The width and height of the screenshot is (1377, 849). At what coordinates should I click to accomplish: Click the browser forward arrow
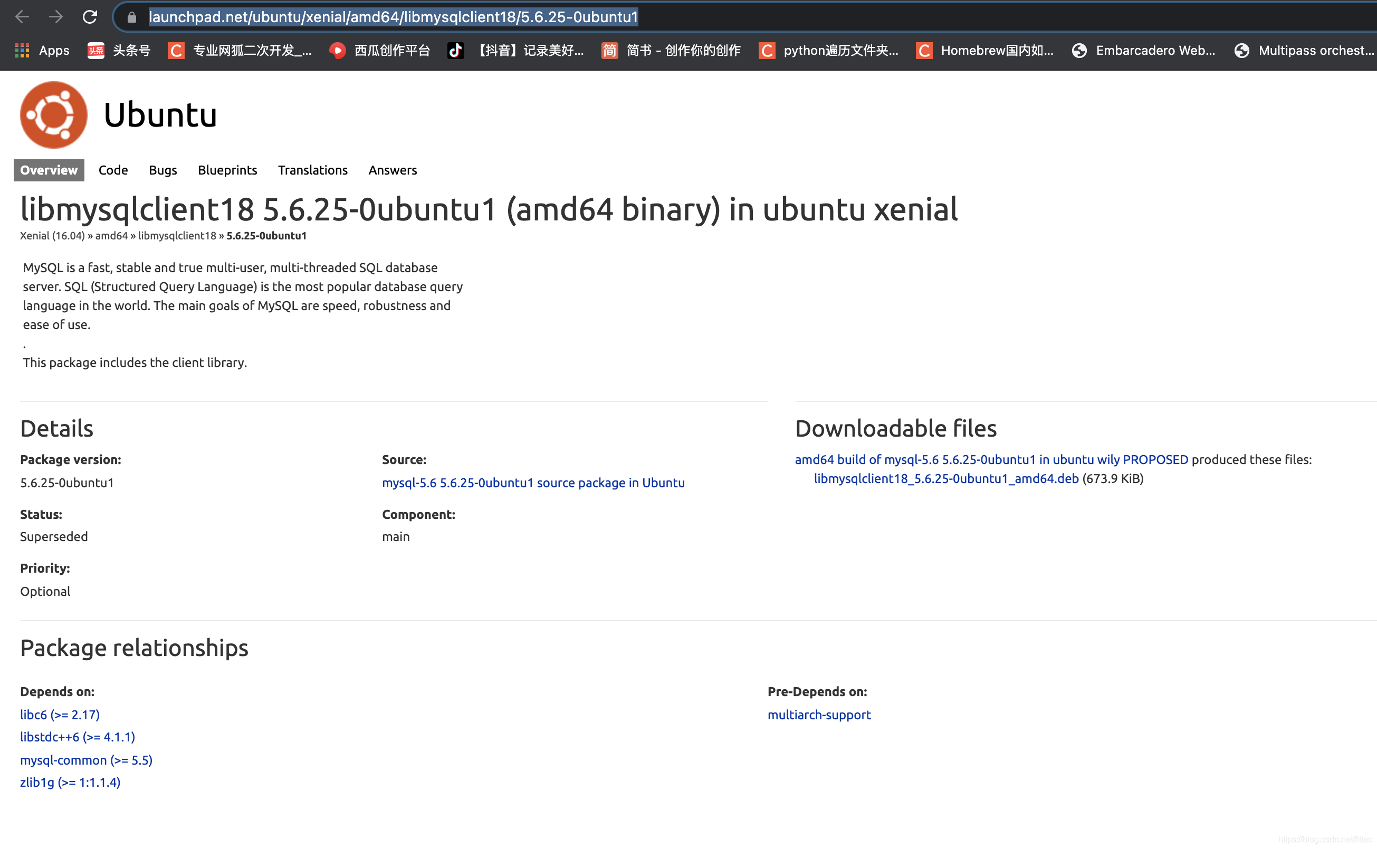click(x=55, y=17)
